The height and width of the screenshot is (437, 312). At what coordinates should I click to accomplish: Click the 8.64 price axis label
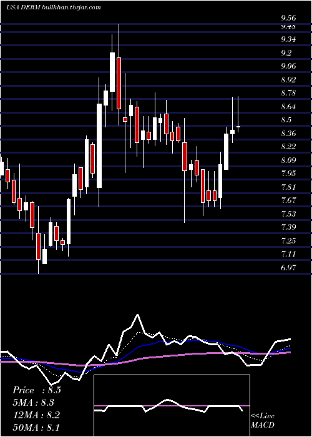(288, 107)
